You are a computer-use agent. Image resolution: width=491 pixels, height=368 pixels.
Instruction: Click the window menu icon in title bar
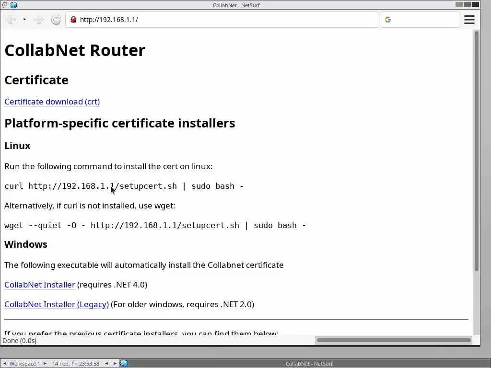click(x=5, y=5)
